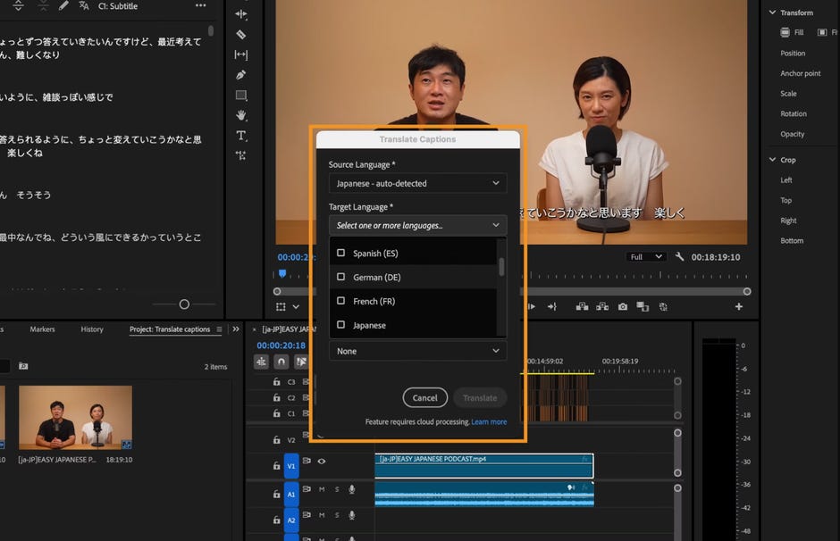This screenshot has height=541, width=840.
Task: Open the Target Language dropdown
Action: (x=417, y=225)
